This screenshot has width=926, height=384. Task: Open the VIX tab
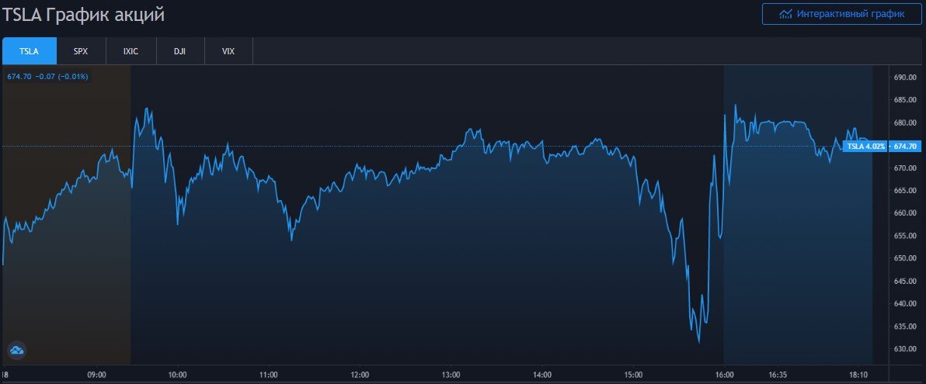(x=228, y=51)
